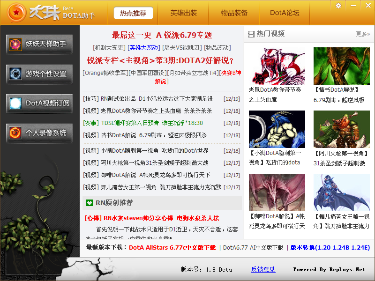Open the [屠夫VS能跳刀] link
The image size is (375, 281).
(182, 48)
